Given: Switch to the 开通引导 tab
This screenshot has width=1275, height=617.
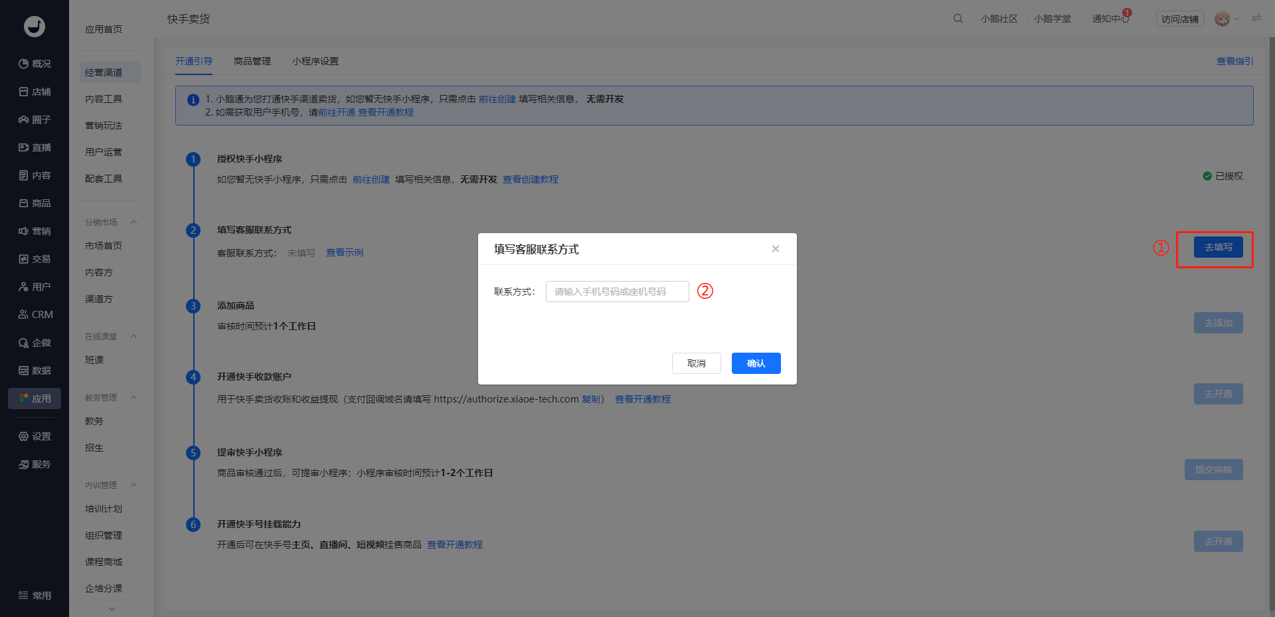Looking at the screenshot, I should 194,61.
